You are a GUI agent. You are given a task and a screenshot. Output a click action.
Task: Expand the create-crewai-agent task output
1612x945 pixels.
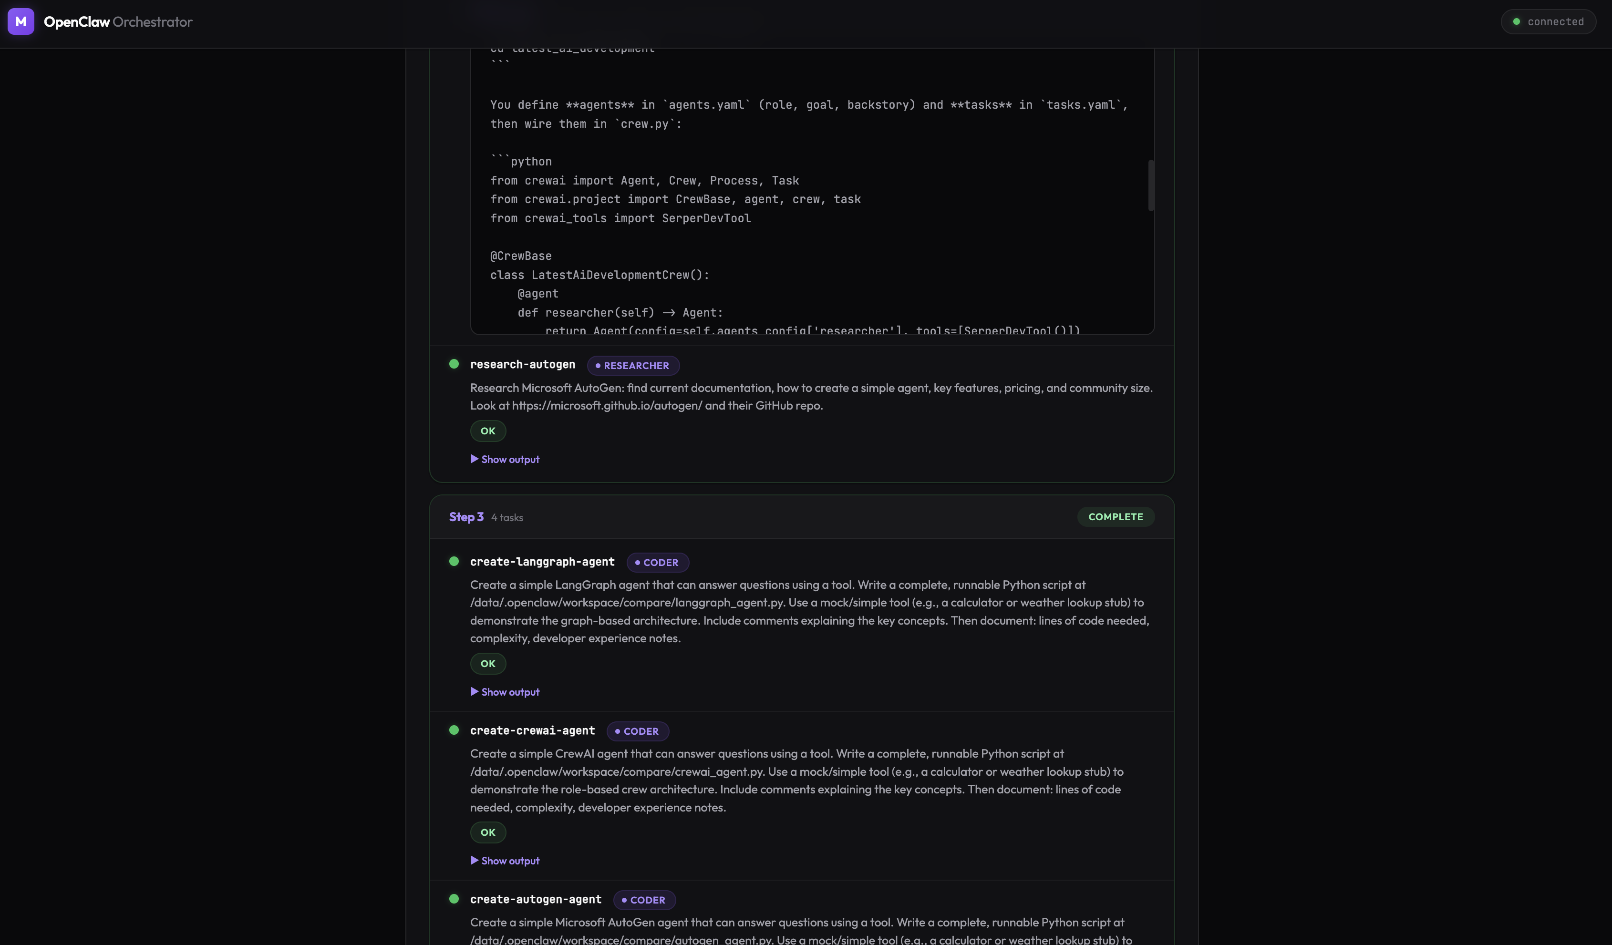pyautogui.click(x=510, y=860)
